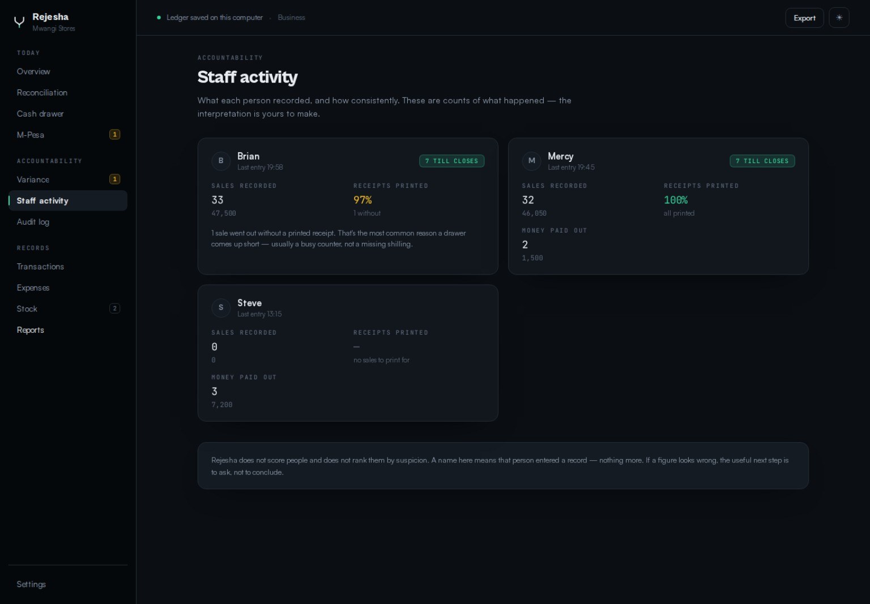
Task: Click 'Ledger saved on this computer' status
Action: pos(215,18)
